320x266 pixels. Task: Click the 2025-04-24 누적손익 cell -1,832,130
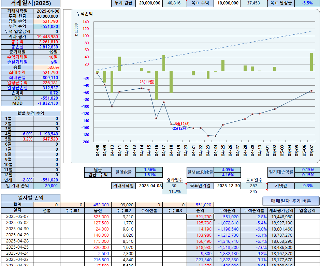tap(227, 253)
